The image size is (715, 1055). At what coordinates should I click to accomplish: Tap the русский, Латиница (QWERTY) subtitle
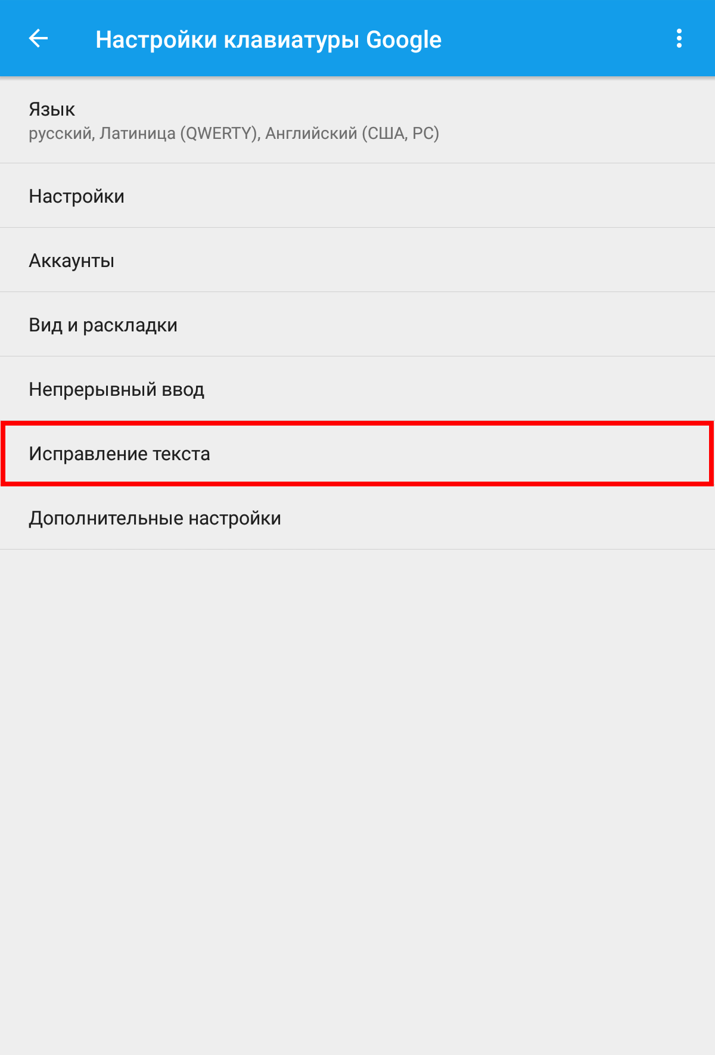pyautogui.click(x=144, y=134)
